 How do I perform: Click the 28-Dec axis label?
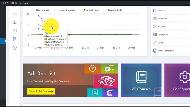pos(116,48)
